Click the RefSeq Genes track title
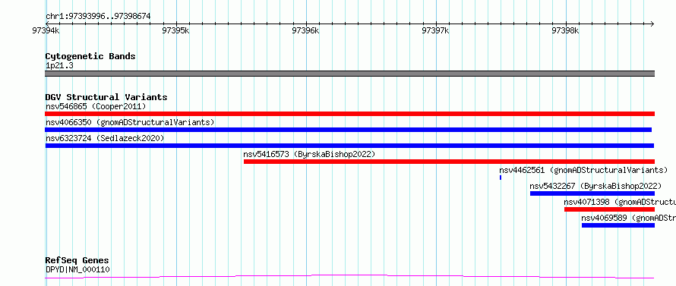This screenshot has height=286, width=676. (77, 261)
